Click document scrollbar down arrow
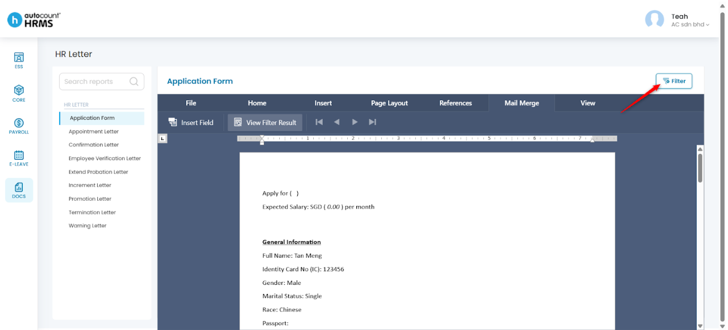 (x=700, y=326)
